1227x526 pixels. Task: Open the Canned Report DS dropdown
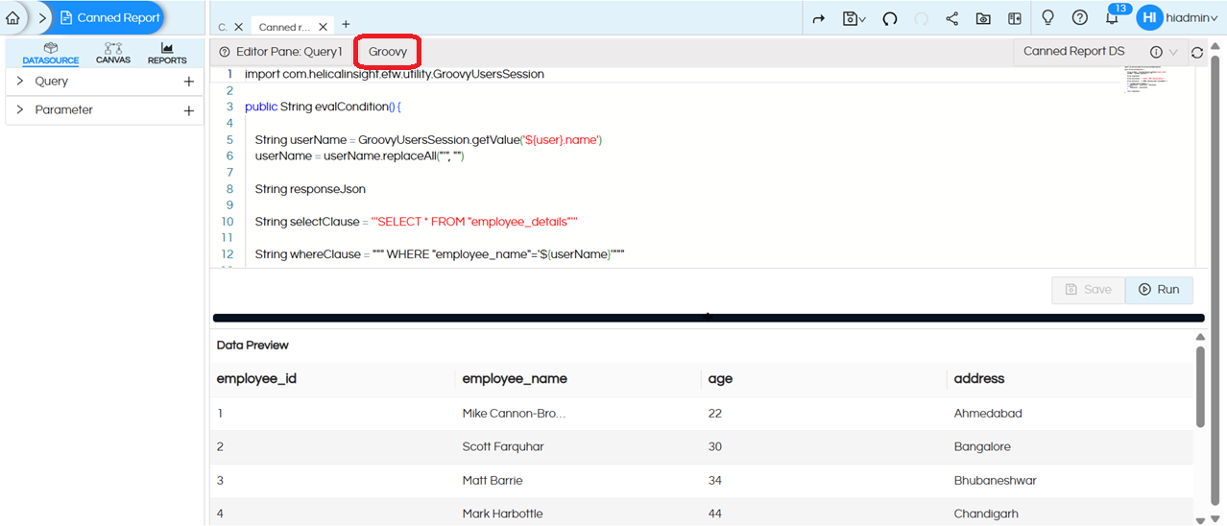pyautogui.click(x=1173, y=52)
